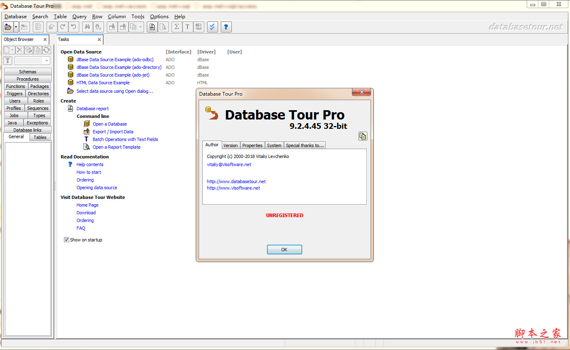Click the Database report link

point(93,109)
